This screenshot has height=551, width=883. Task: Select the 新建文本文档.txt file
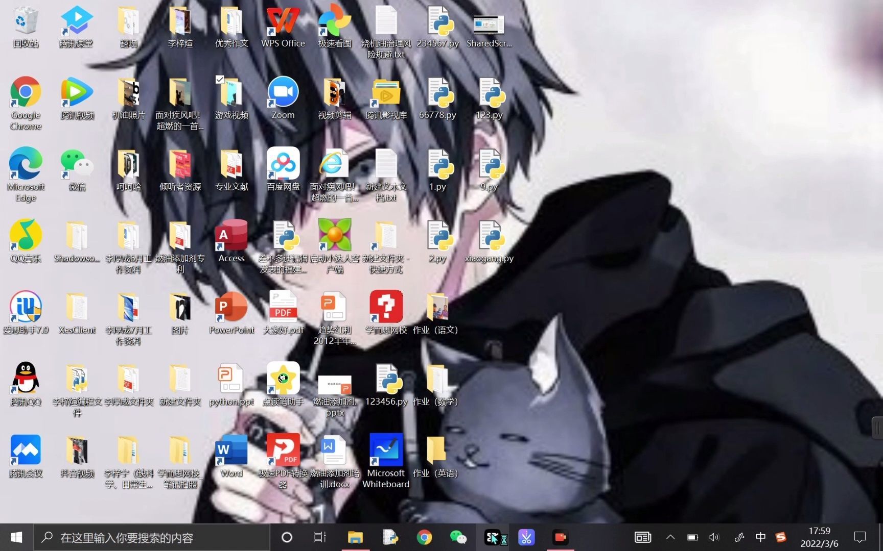[386, 174]
